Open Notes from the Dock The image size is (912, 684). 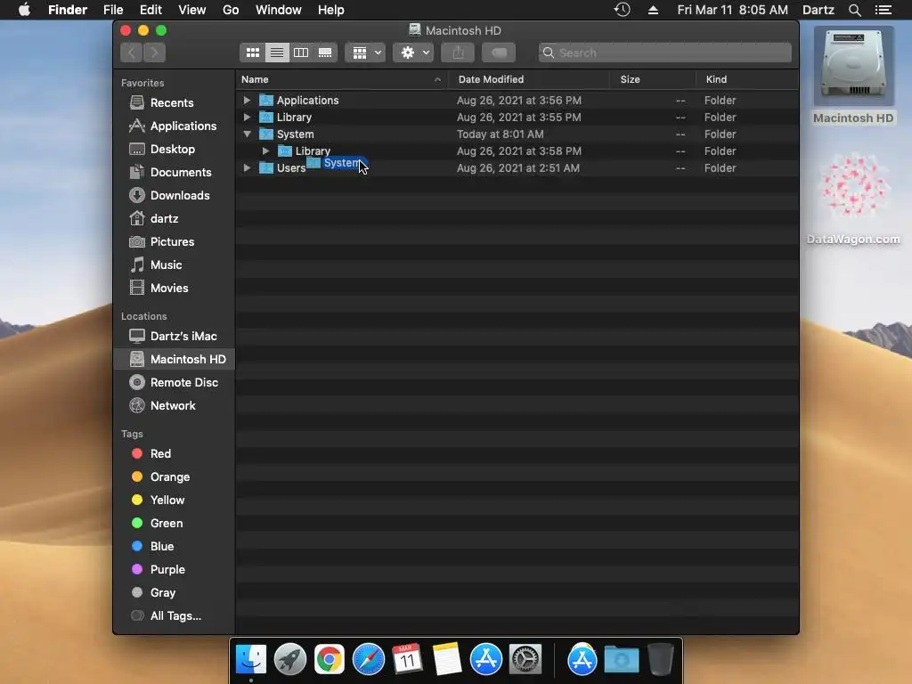coord(447,660)
